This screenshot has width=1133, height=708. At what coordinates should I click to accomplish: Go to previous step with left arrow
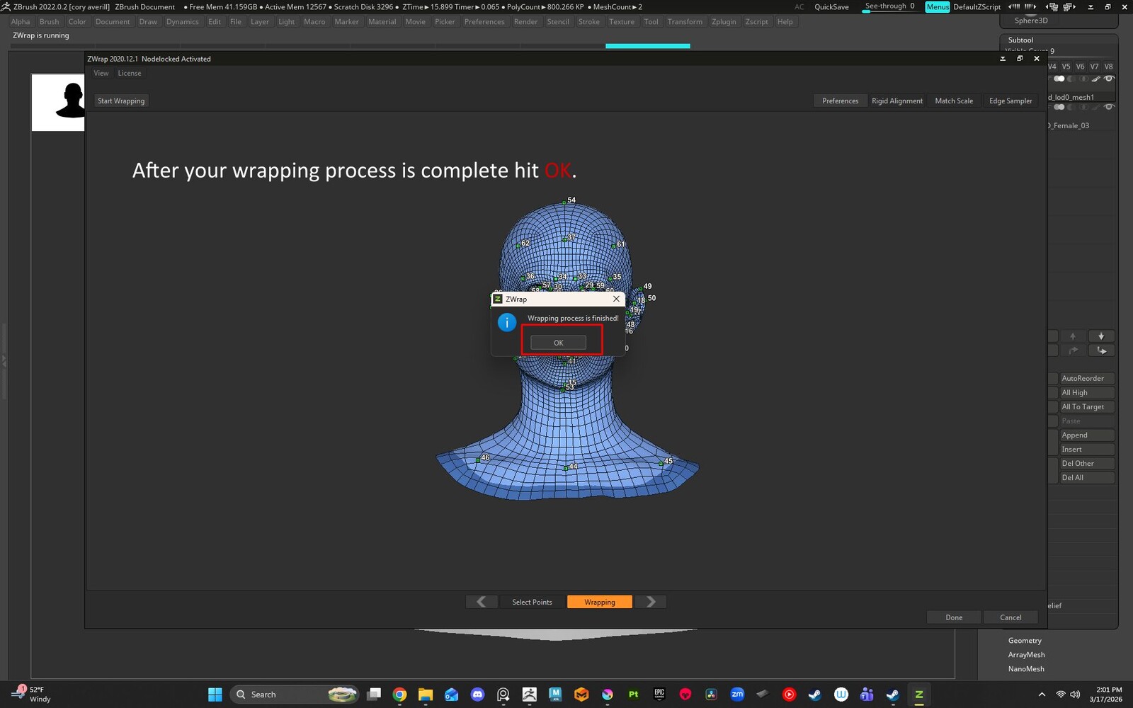pyautogui.click(x=482, y=602)
